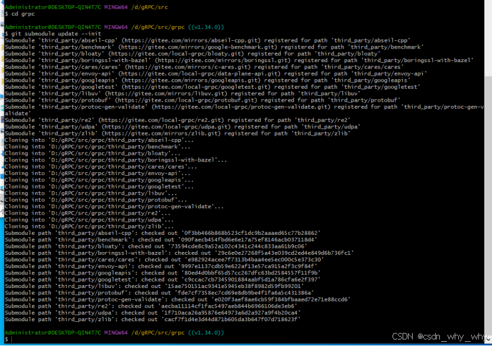
Task: Click the mirrors/boringssl.git URL
Action: click(223, 60)
